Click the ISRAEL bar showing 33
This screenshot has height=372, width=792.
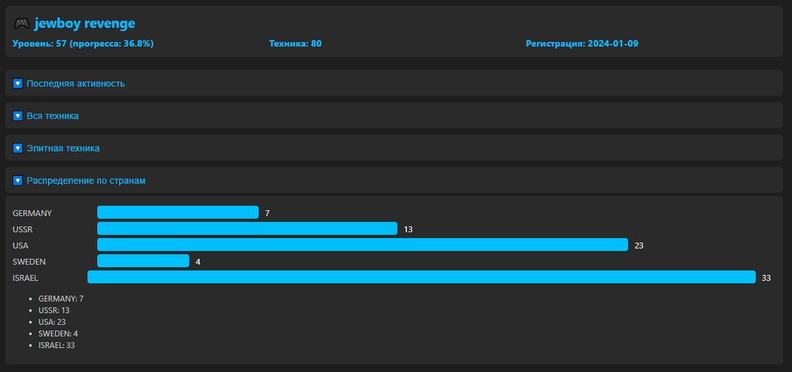tap(421, 277)
